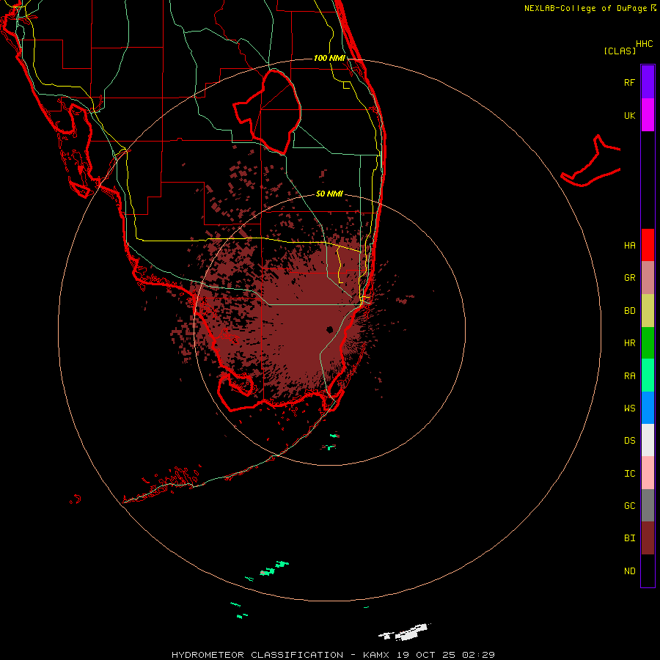
Task: Click the HA legend label
Action: click(x=630, y=246)
